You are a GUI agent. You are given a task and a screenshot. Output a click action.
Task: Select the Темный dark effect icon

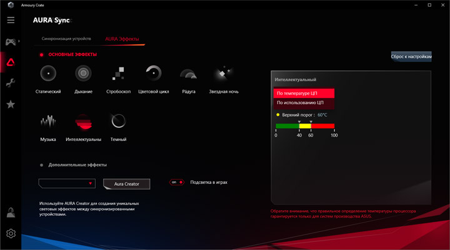(x=119, y=121)
